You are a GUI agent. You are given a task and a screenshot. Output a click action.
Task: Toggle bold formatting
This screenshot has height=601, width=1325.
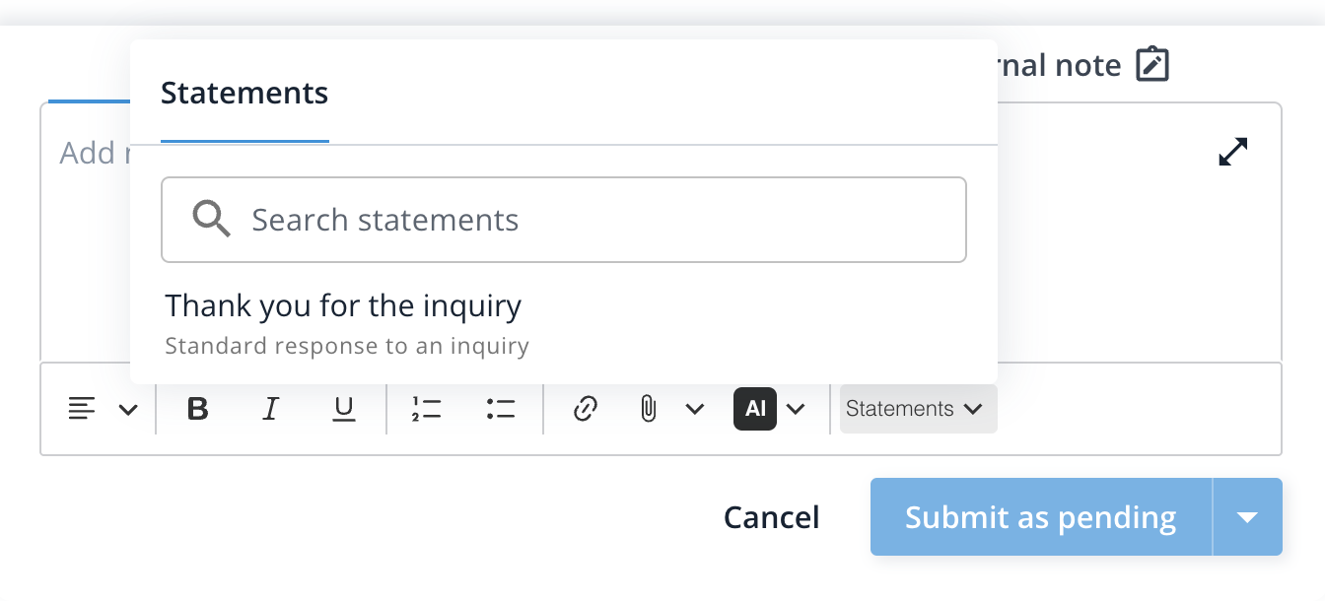click(x=197, y=409)
